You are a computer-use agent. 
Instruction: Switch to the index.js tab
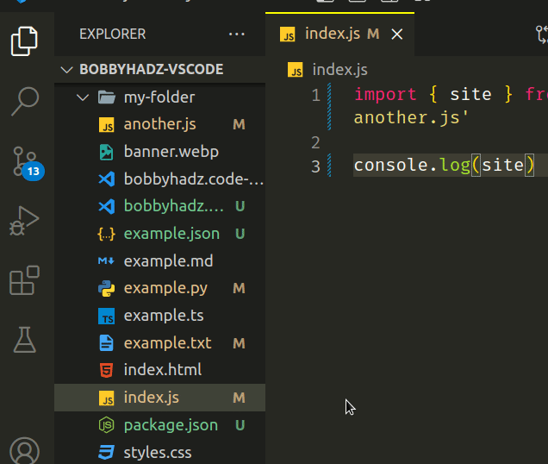coord(339,34)
